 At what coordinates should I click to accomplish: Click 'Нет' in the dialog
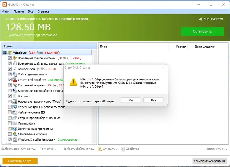pyautogui.click(x=154, y=100)
